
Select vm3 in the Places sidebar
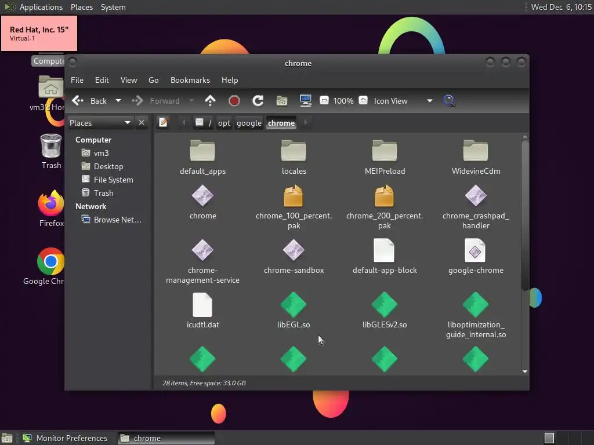[x=101, y=153]
